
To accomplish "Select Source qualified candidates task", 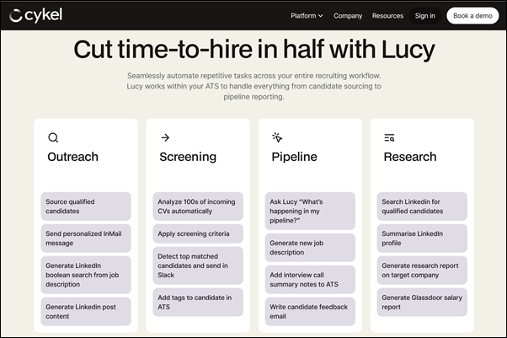I will pos(86,207).
